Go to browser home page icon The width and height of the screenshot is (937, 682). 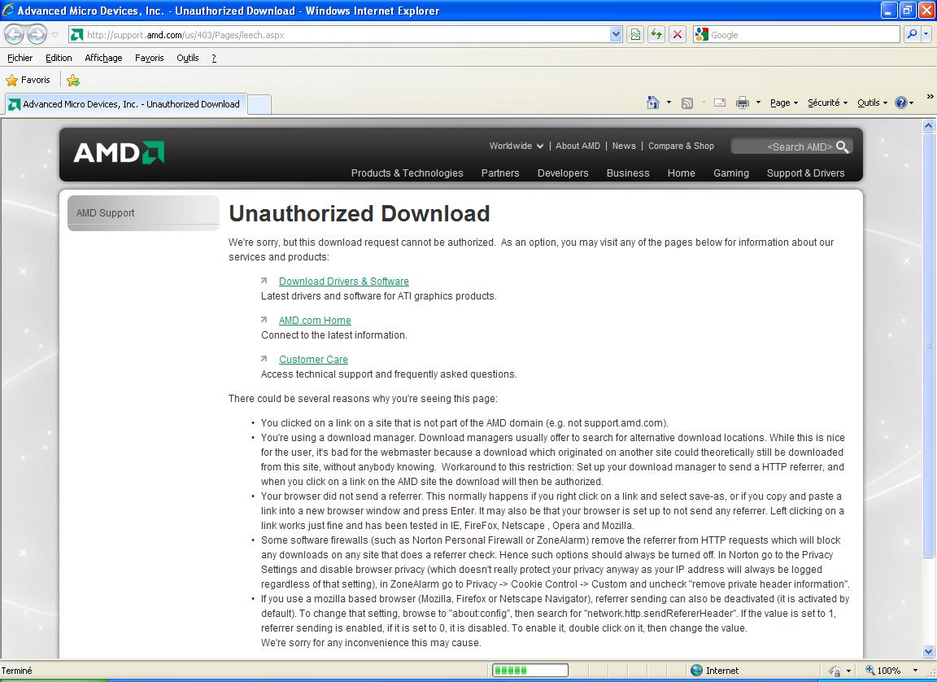652,103
